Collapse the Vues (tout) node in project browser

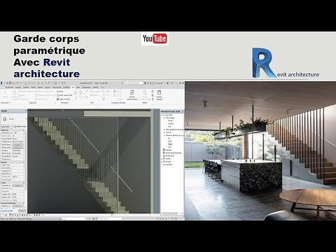coord(162,115)
